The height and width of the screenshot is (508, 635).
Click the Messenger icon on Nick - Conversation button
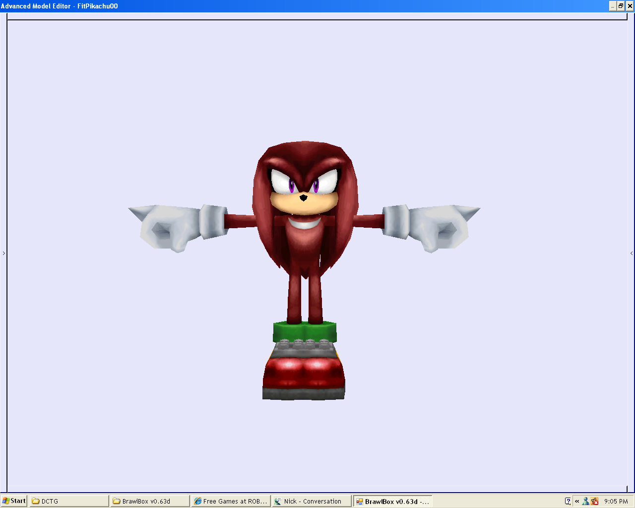point(278,501)
